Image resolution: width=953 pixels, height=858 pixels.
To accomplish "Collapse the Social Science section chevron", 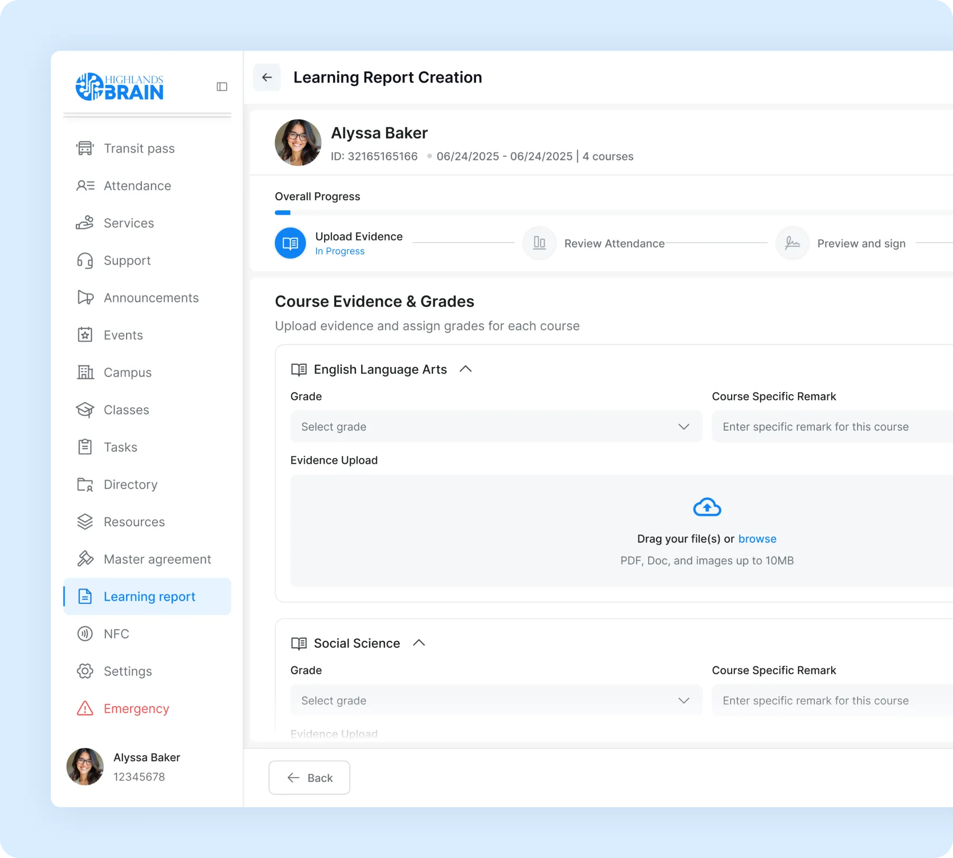I will tap(419, 643).
